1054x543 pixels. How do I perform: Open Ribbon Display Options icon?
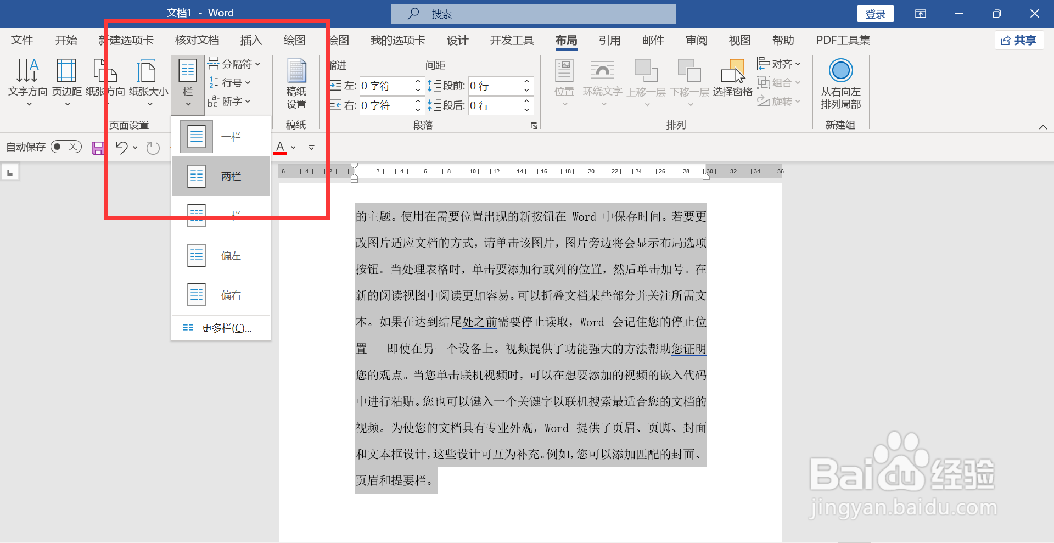coord(921,14)
